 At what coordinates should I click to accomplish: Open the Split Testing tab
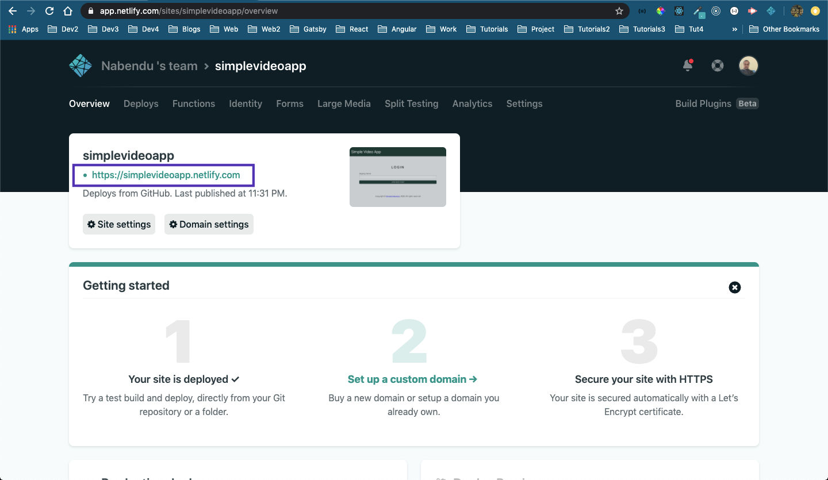[412, 103]
